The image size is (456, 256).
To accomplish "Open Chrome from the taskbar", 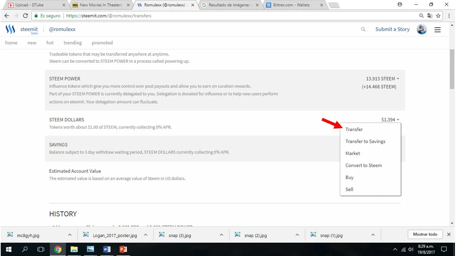I will click(58, 249).
